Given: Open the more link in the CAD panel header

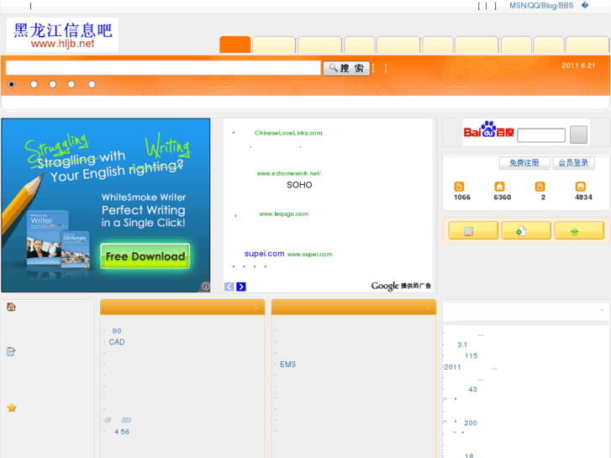Looking at the screenshot, I should (257, 308).
